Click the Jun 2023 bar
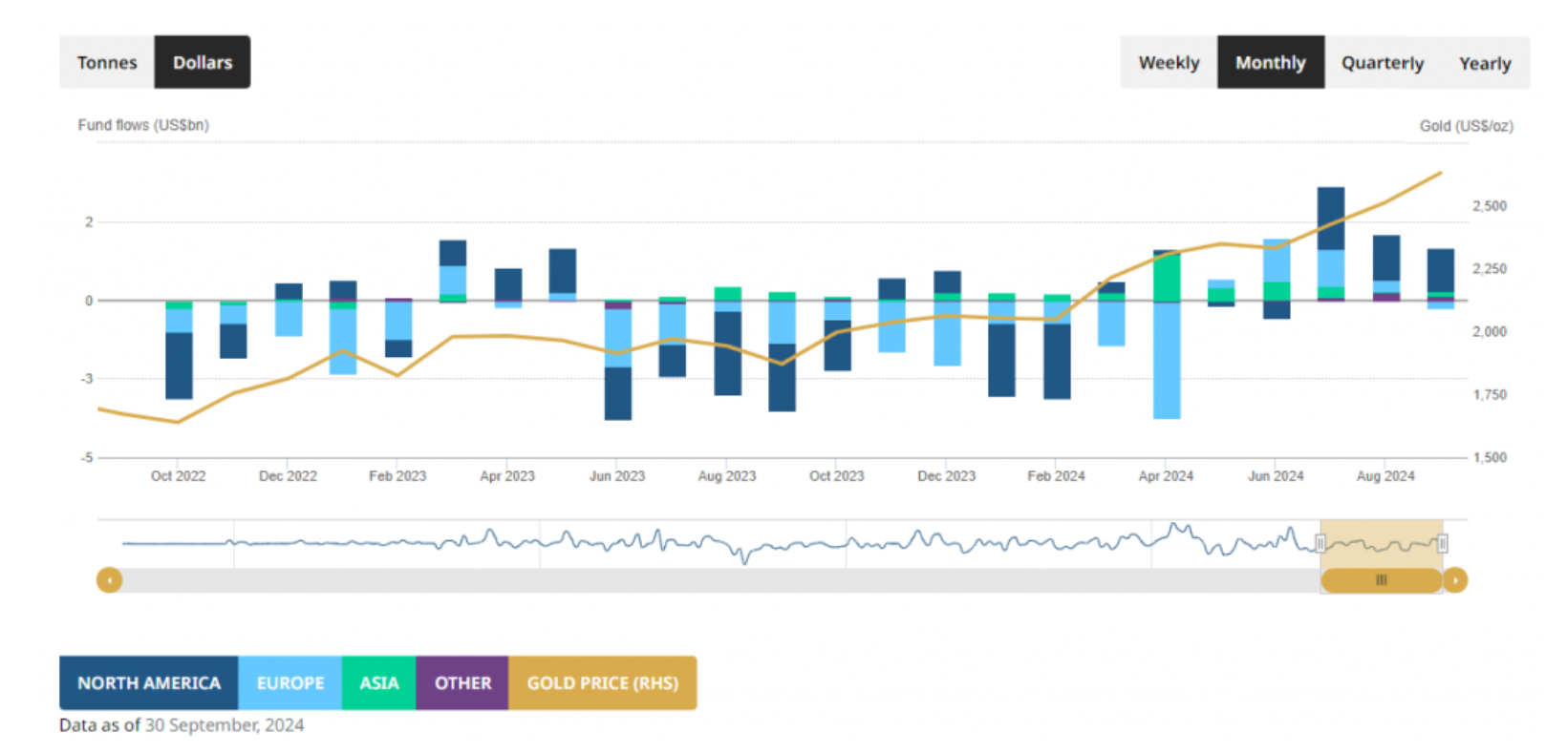 (618, 360)
